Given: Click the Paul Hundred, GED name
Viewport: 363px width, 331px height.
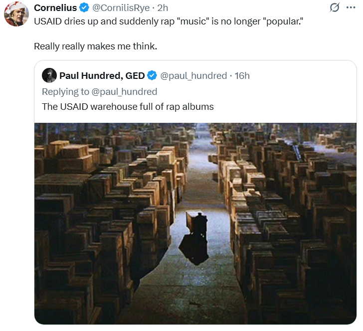Looking at the screenshot, I should point(102,76).
